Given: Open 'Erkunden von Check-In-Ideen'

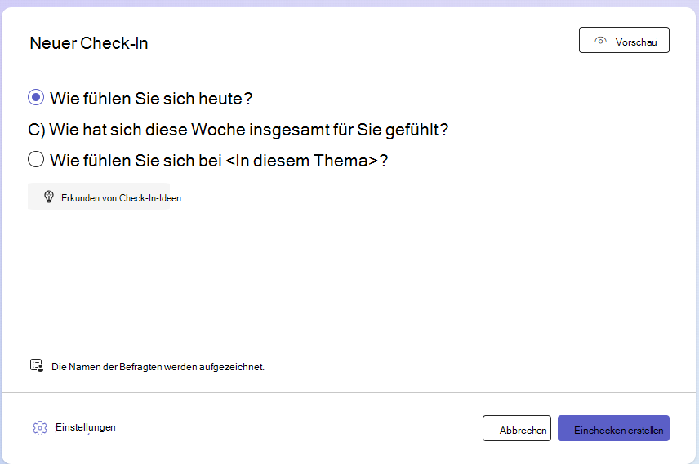Looking at the screenshot, I should [99, 197].
